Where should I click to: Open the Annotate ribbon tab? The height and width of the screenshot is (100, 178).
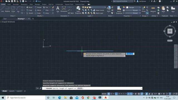(16, 4)
